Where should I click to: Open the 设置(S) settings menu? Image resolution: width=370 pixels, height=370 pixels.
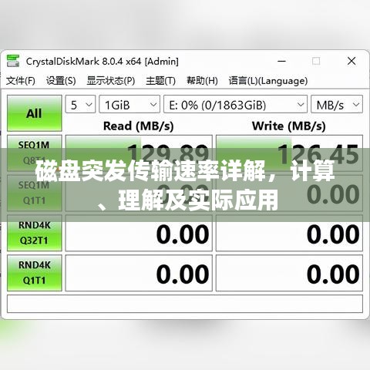click(x=61, y=81)
